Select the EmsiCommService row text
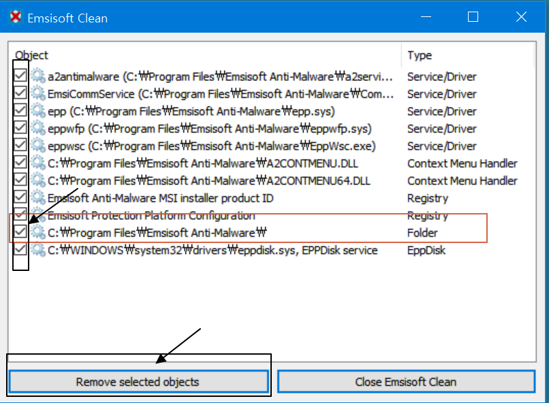Screen dimensions: 549x403 221,94
